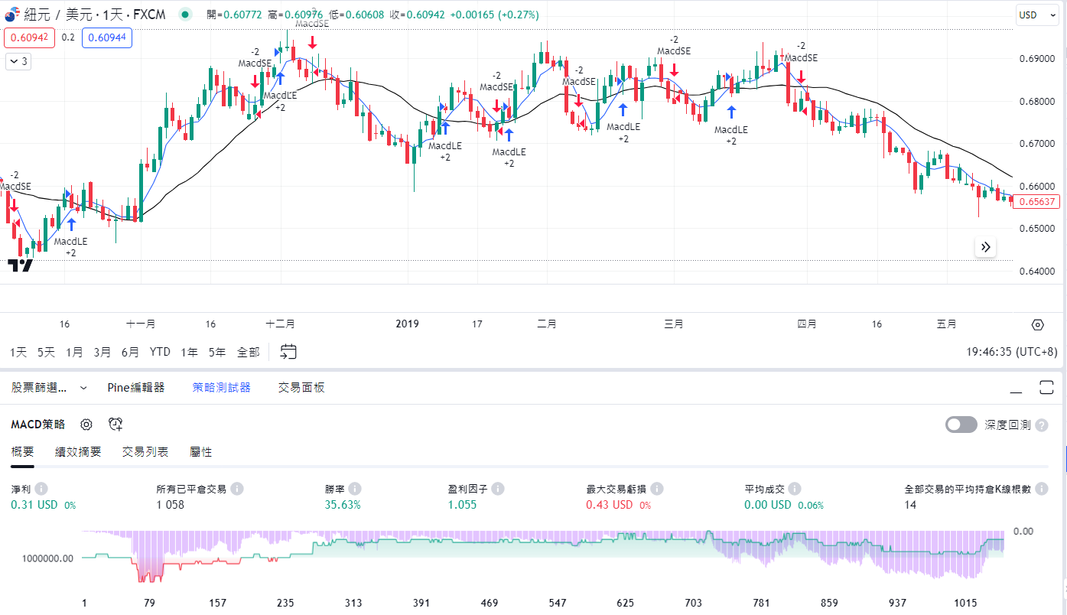This screenshot has width=1067, height=615.
Task: Click the 19:46:35 (UTC+8) timezone clock
Action: pos(1013,352)
